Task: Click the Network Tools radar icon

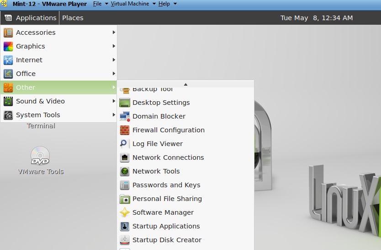Action: coord(125,171)
